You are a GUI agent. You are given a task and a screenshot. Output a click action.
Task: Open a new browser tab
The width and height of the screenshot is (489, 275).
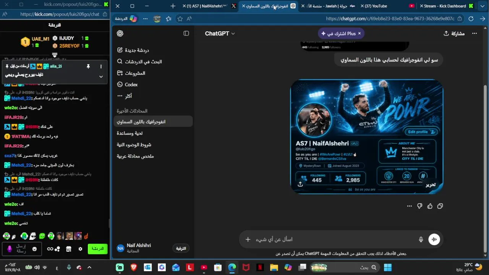(x=173, y=6)
